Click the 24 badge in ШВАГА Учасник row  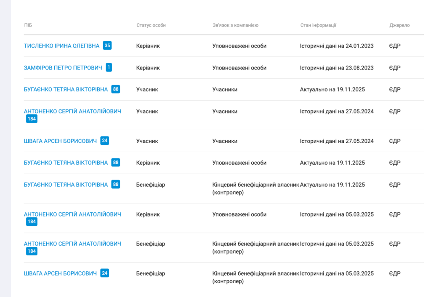click(105, 141)
